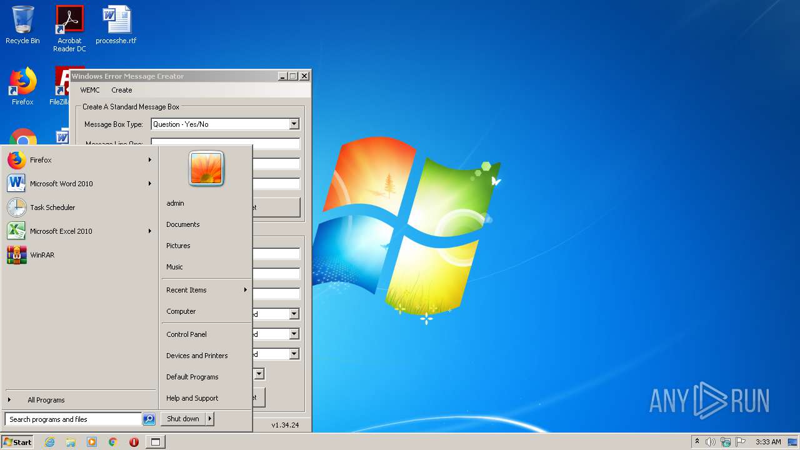Open Devices and Printers
This screenshot has height=450, width=800.
pos(206,356)
